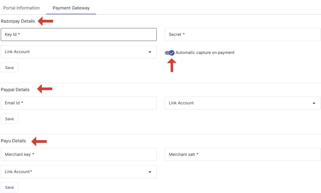Click the Paypal Details heading
This screenshot has height=193, width=321.
tap(15, 90)
